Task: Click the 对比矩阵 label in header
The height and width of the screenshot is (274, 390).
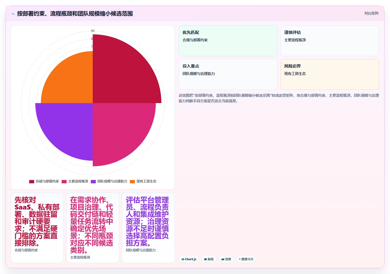Action: [371, 13]
